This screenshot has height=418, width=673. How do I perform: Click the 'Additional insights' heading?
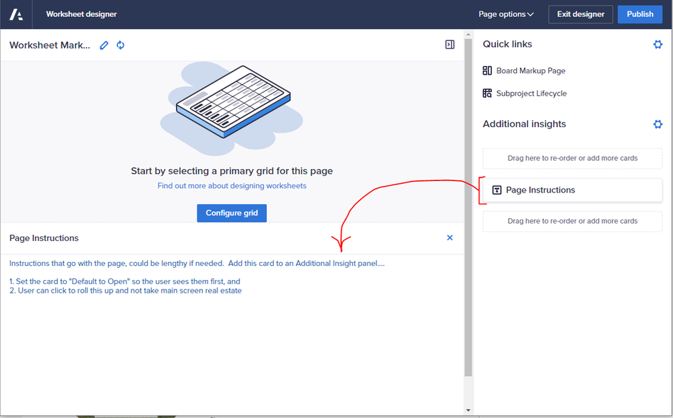[524, 124]
